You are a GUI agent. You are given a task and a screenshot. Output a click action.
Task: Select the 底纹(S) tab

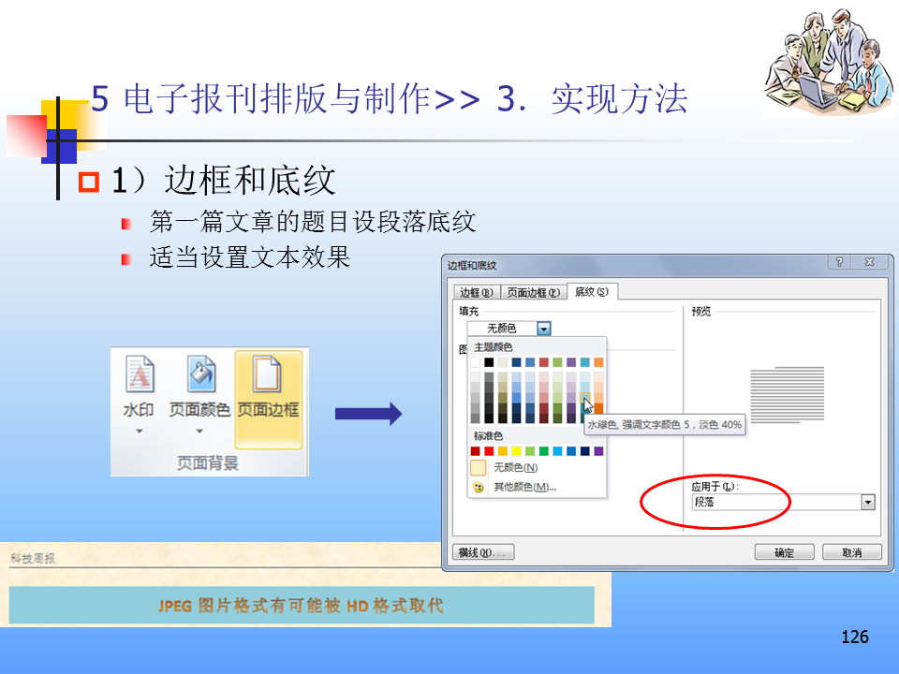592,292
